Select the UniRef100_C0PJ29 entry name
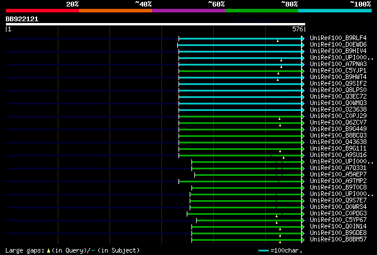This screenshot has height=255, width=377. click(x=338, y=116)
